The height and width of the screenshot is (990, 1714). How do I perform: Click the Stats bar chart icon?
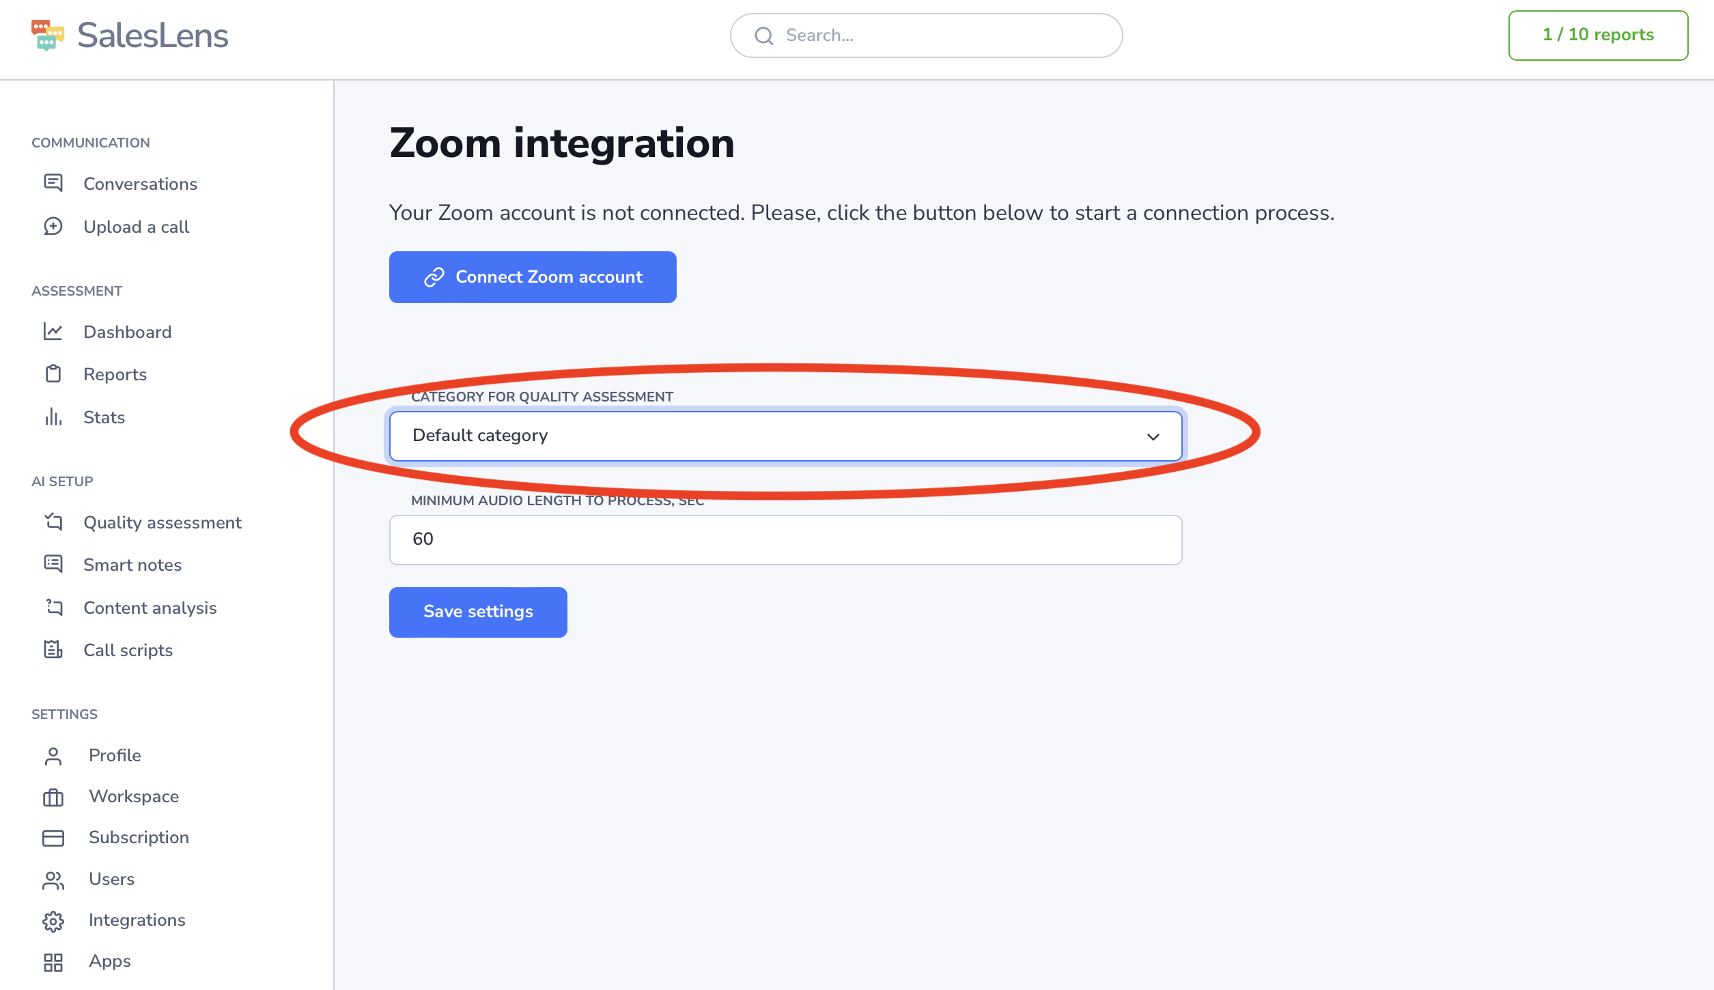point(53,417)
